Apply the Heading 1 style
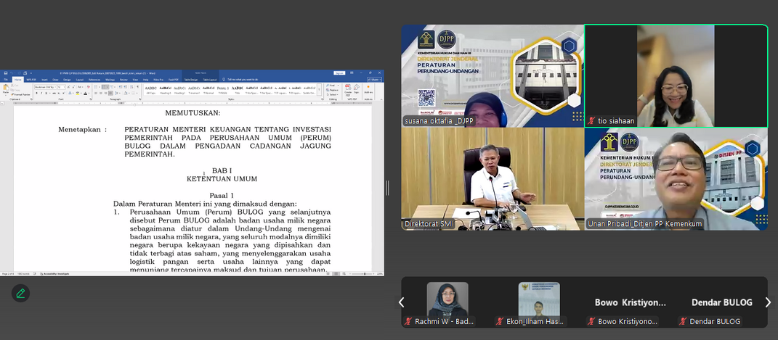The width and height of the screenshot is (778, 340). (179, 90)
